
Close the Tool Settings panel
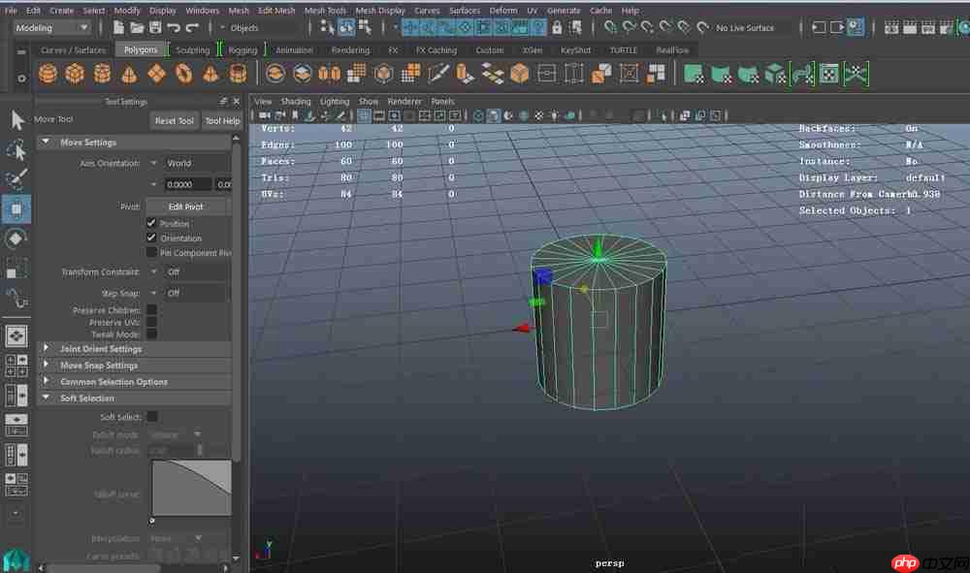pyautogui.click(x=237, y=102)
